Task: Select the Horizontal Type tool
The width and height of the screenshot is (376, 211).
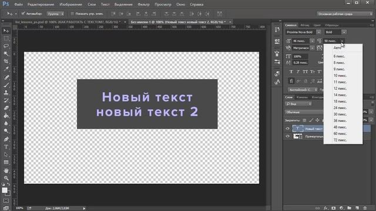Action: pyautogui.click(x=6, y=147)
